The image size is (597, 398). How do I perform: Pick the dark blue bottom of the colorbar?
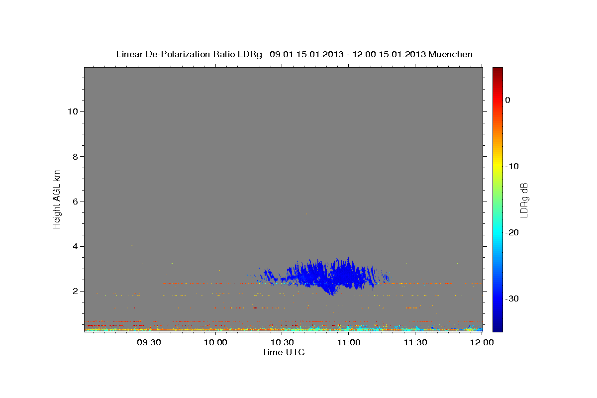(x=497, y=327)
